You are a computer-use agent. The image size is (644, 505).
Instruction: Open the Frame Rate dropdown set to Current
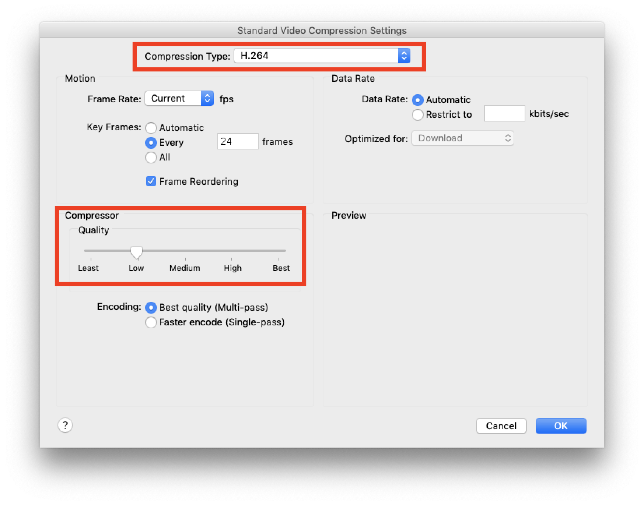pos(179,99)
